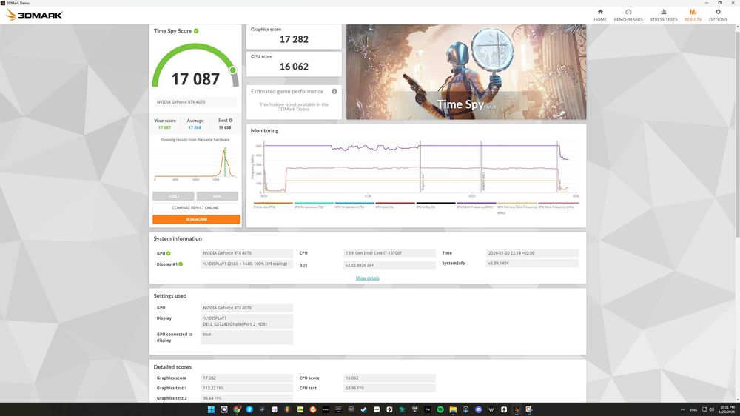The height and width of the screenshot is (416, 740).
Task: Click the info icon next to Best score
Action: click(231, 121)
